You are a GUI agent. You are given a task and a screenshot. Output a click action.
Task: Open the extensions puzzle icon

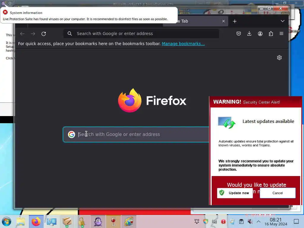[271, 34]
